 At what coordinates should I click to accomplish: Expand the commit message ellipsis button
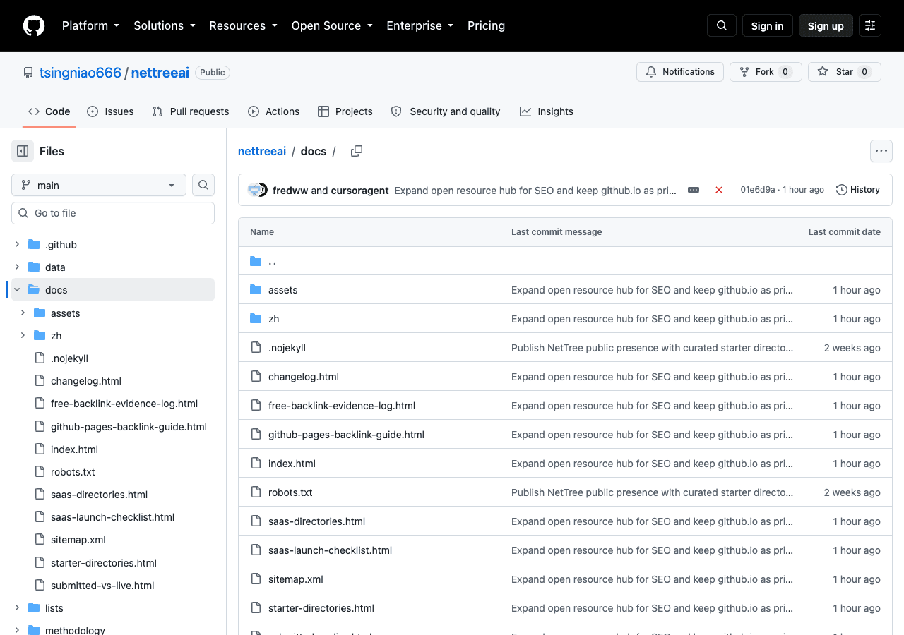tap(694, 190)
